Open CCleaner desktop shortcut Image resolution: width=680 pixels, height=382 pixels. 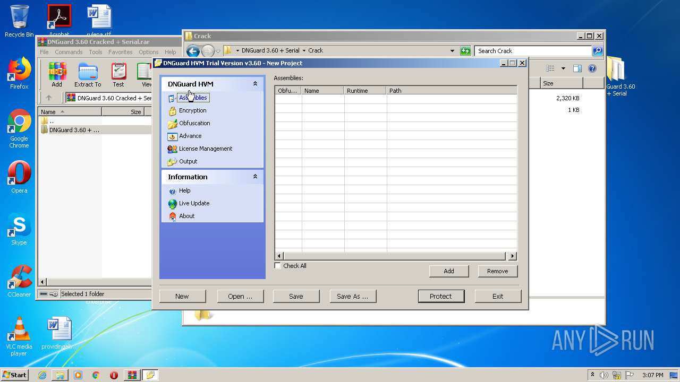[19, 281]
